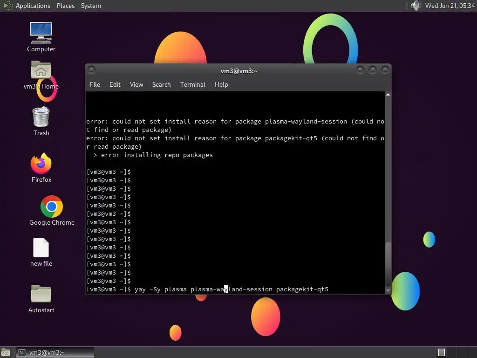This screenshot has height=358, width=477.
Task: Click the 'yay -Sy plasma' command text
Action: tap(160, 289)
